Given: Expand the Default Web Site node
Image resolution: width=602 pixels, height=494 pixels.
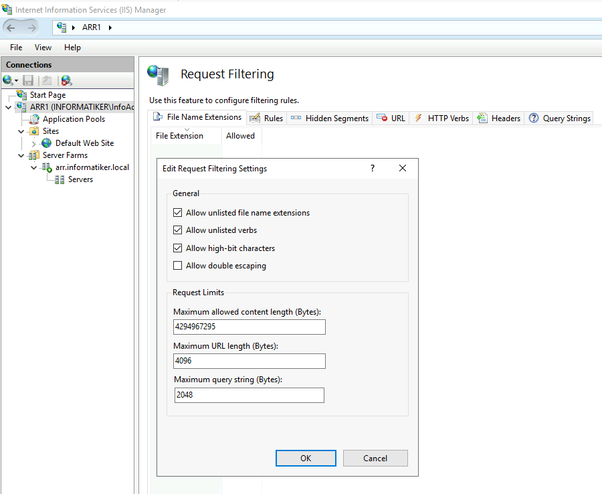Looking at the screenshot, I should 34,144.
